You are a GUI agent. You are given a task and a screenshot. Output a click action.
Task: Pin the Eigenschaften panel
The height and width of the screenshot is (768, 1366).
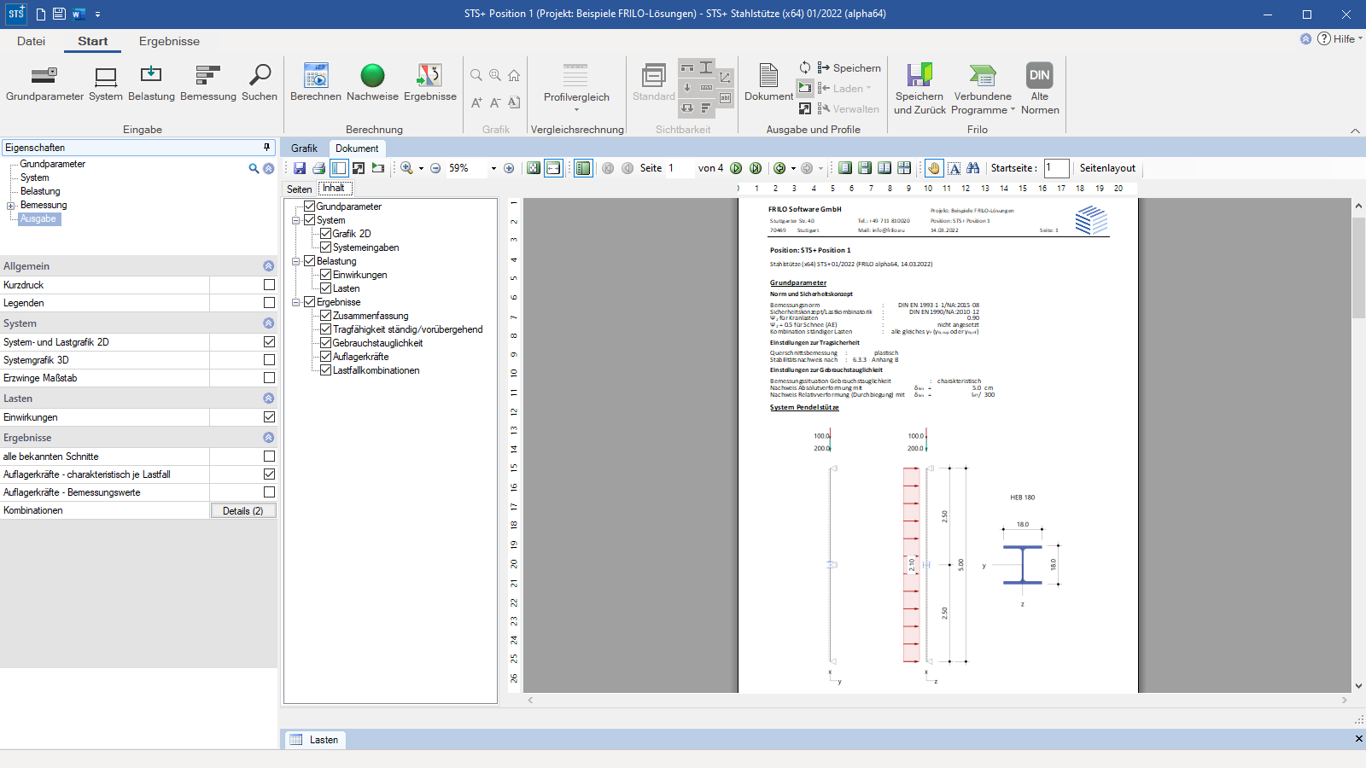(266, 147)
